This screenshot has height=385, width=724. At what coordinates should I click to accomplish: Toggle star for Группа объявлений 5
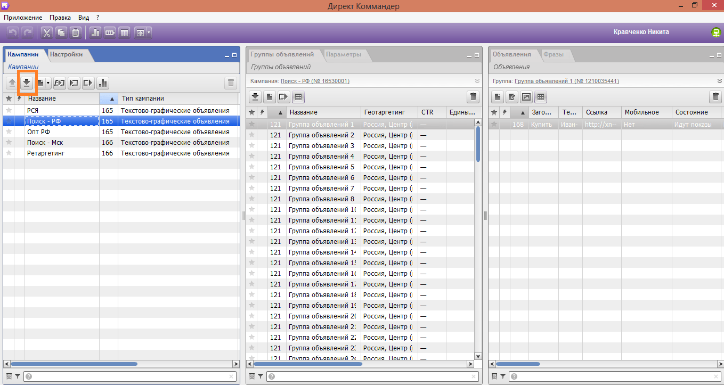tap(252, 167)
